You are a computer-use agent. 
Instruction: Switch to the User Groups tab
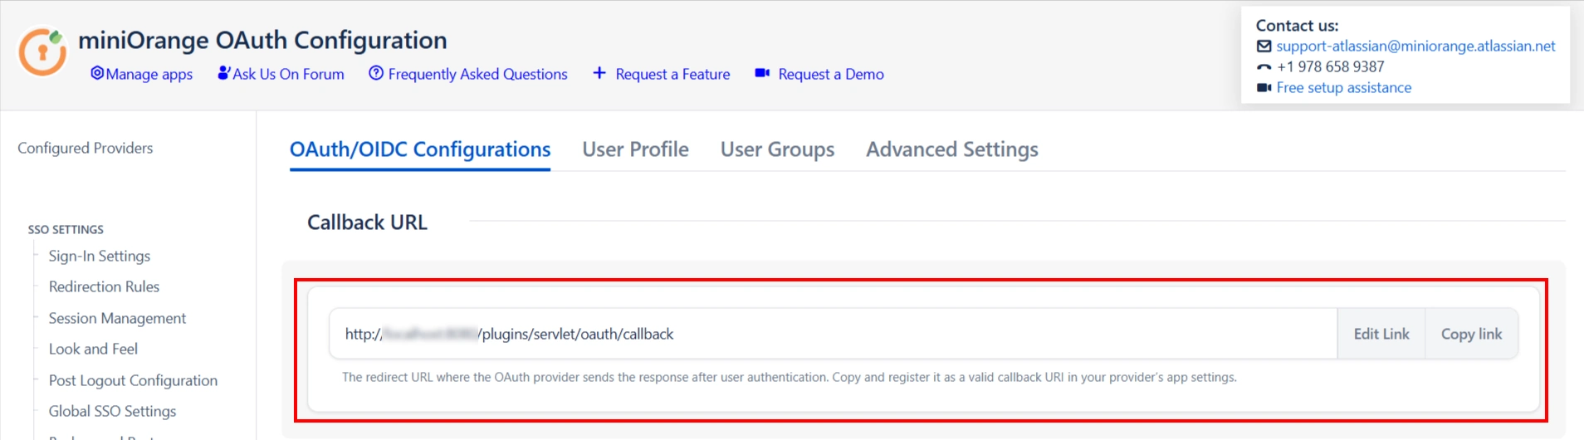pyautogui.click(x=777, y=149)
